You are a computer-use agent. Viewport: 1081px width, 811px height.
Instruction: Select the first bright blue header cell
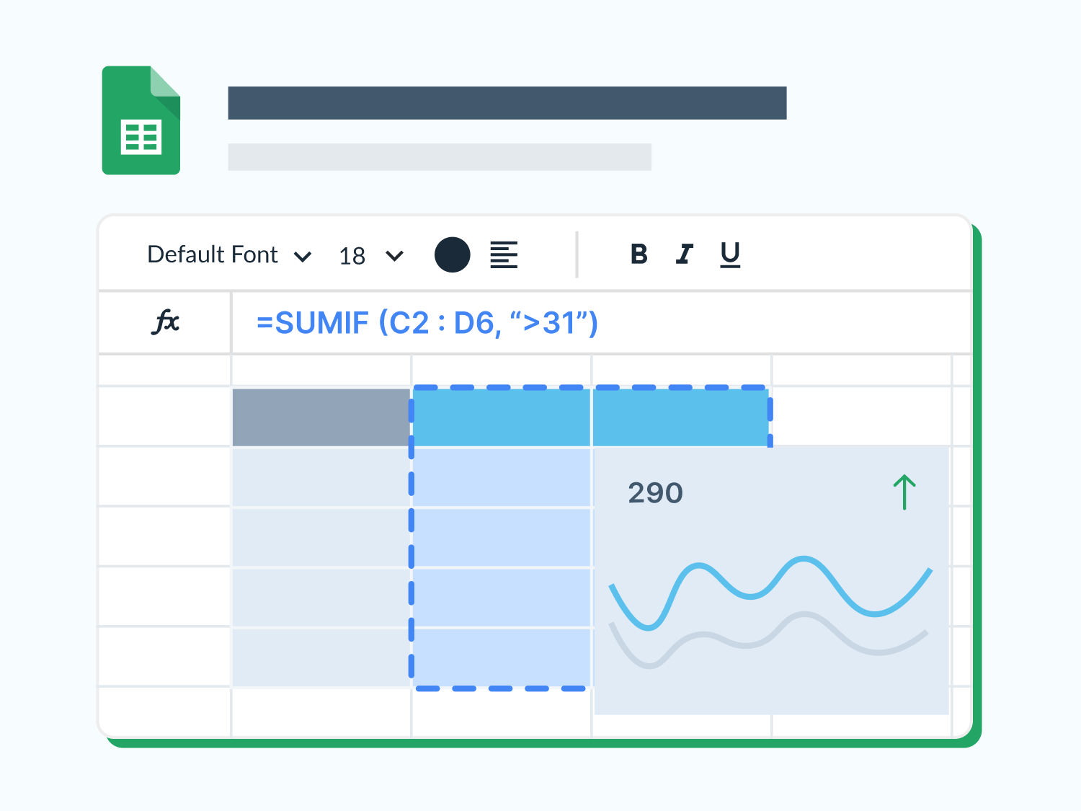[x=501, y=417]
